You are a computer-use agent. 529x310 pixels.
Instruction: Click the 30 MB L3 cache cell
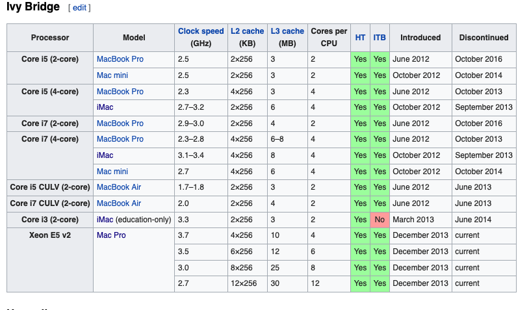(x=287, y=283)
